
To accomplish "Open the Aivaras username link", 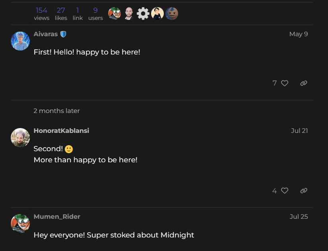I will tap(46, 34).
